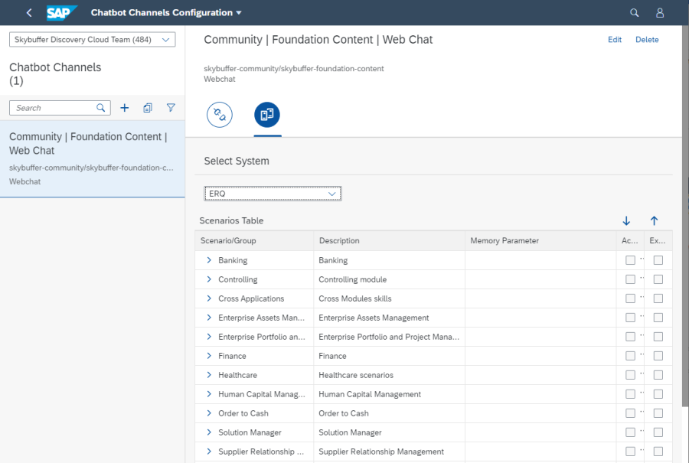This screenshot has width=689, height=463.
Task: Click the SAP logo
Action: pyautogui.click(x=61, y=13)
